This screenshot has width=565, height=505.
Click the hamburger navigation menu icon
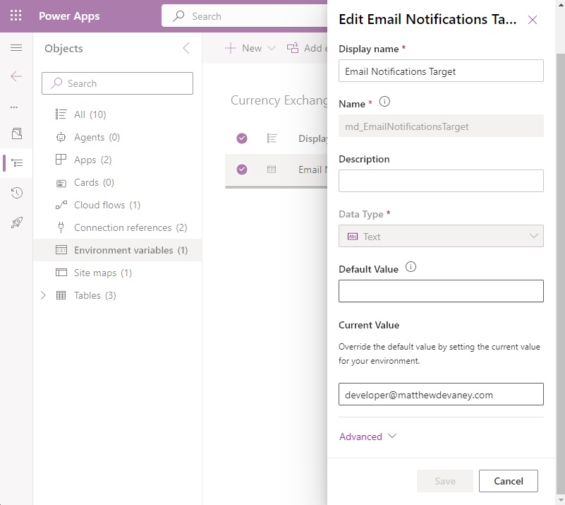click(16, 47)
